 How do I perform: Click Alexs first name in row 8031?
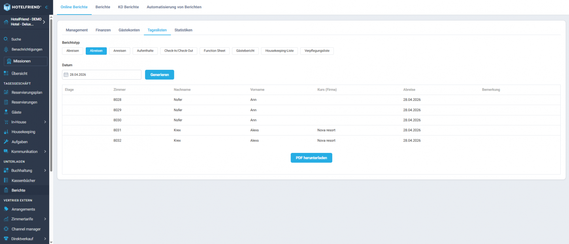pyautogui.click(x=254, y=130)
